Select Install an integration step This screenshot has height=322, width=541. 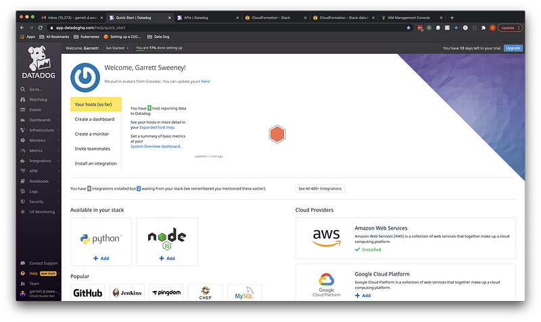pyautogui.click(x=95, y=163)
